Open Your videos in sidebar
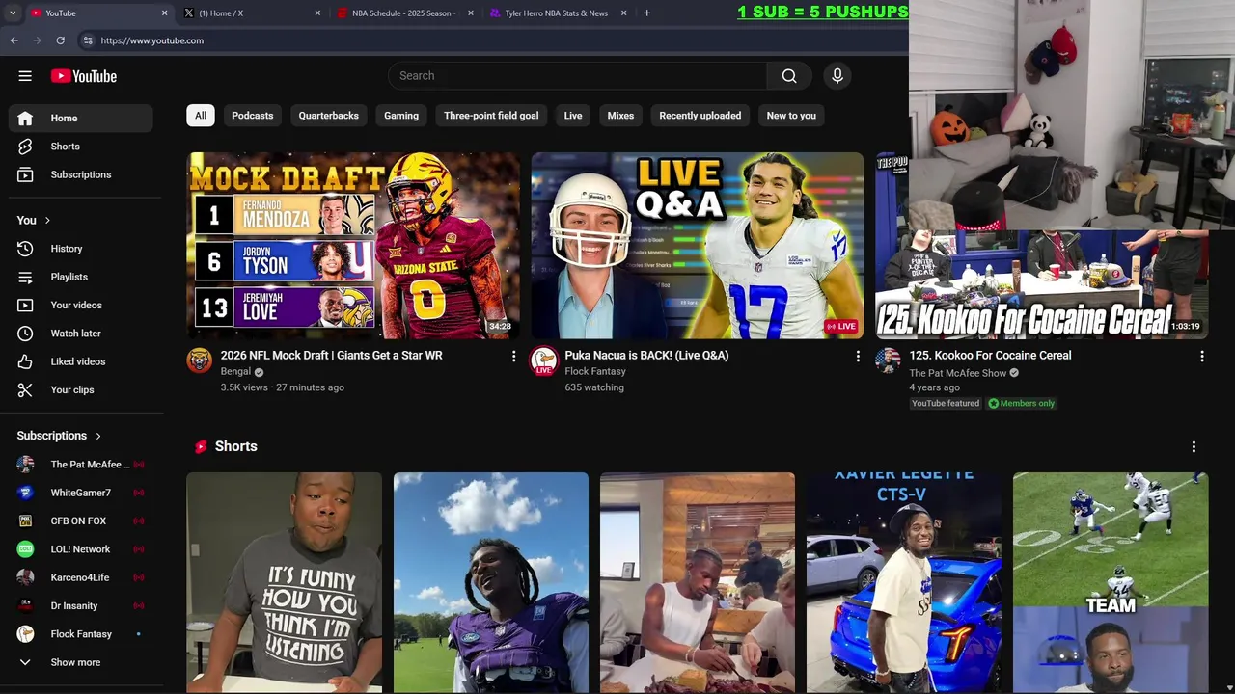The height and width of the screenshot is (694, 1235). [x=81, y=305]
